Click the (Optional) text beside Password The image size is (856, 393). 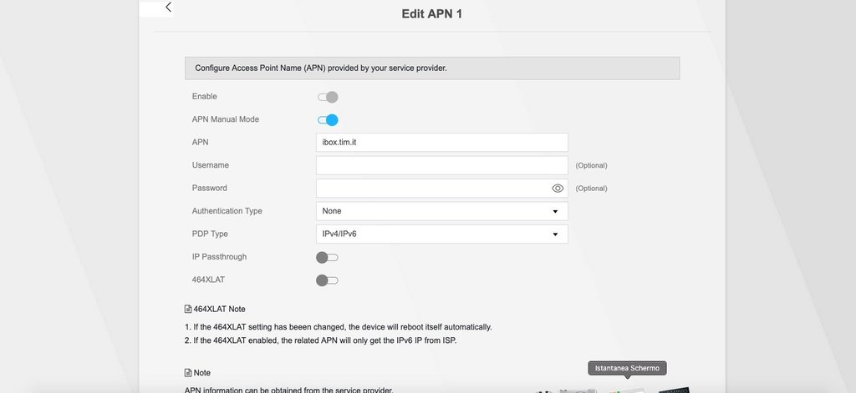[591, 188]
